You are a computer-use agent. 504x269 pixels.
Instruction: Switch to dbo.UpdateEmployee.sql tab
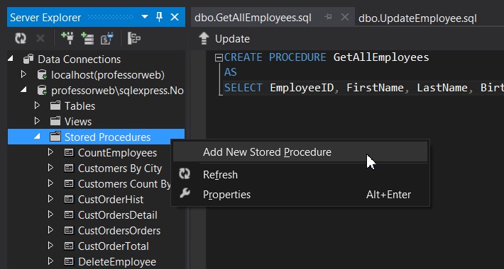pyautogui.click(x=417, y=18)
